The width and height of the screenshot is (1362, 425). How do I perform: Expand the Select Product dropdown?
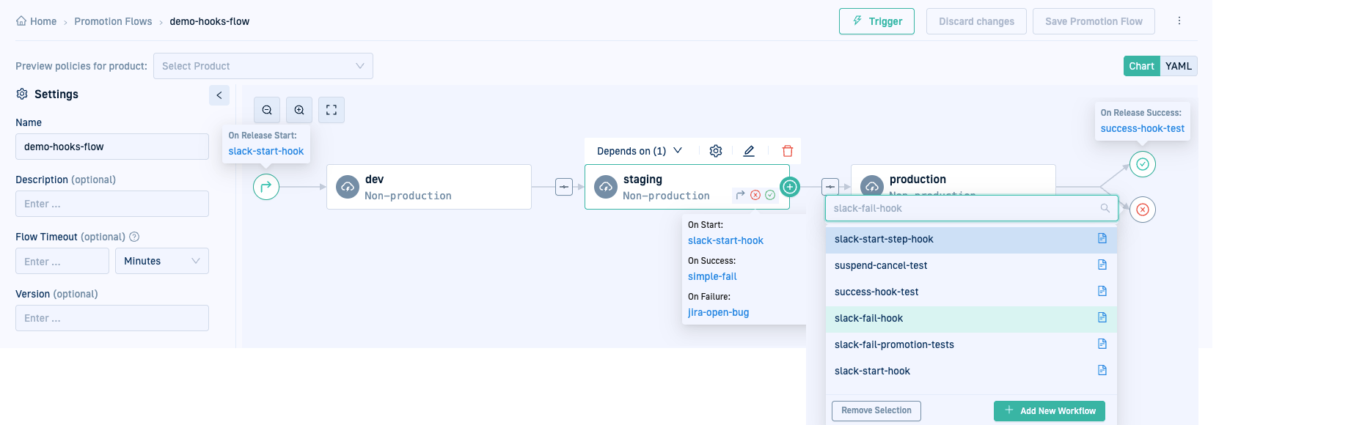(263, 66)
